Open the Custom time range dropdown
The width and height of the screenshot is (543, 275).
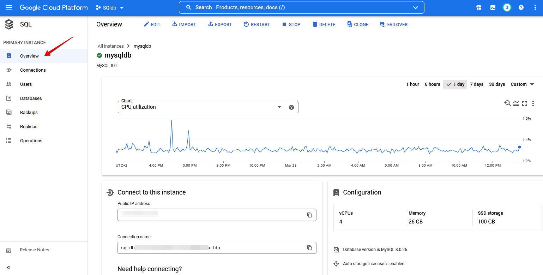522,84
